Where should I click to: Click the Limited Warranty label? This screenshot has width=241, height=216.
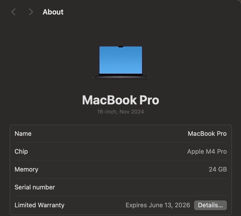click(39, 205)
